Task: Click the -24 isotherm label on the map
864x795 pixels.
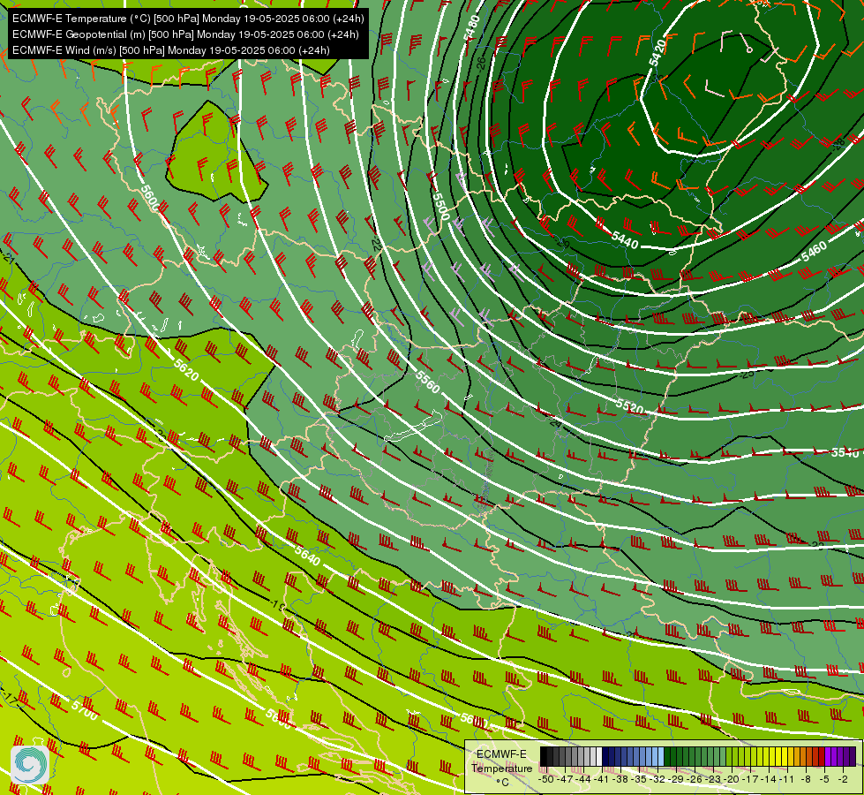Action: click(x=555, y=422)
